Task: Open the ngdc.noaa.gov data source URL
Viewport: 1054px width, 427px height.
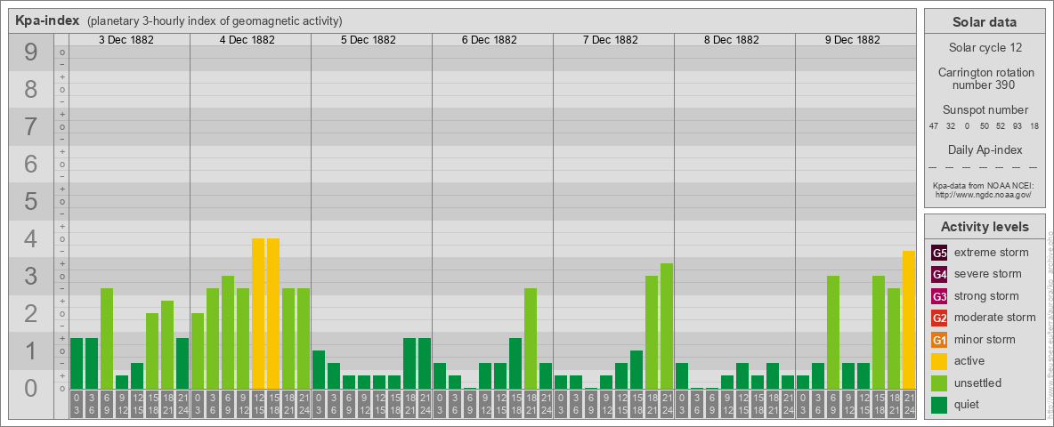Action: [983, 194]
